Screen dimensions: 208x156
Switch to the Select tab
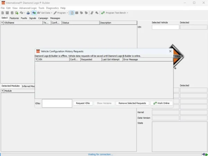(x=5, y=18)
